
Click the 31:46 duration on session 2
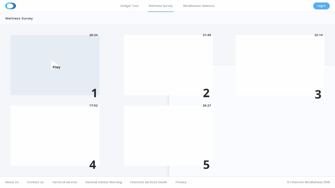tap(207, 35)
